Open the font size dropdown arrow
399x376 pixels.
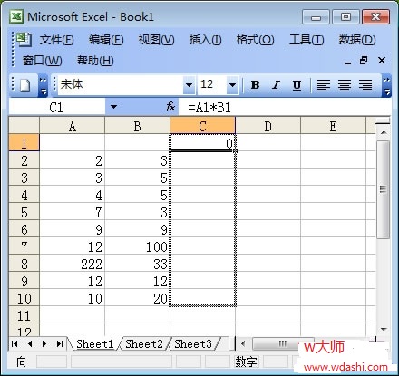[232, 85]
